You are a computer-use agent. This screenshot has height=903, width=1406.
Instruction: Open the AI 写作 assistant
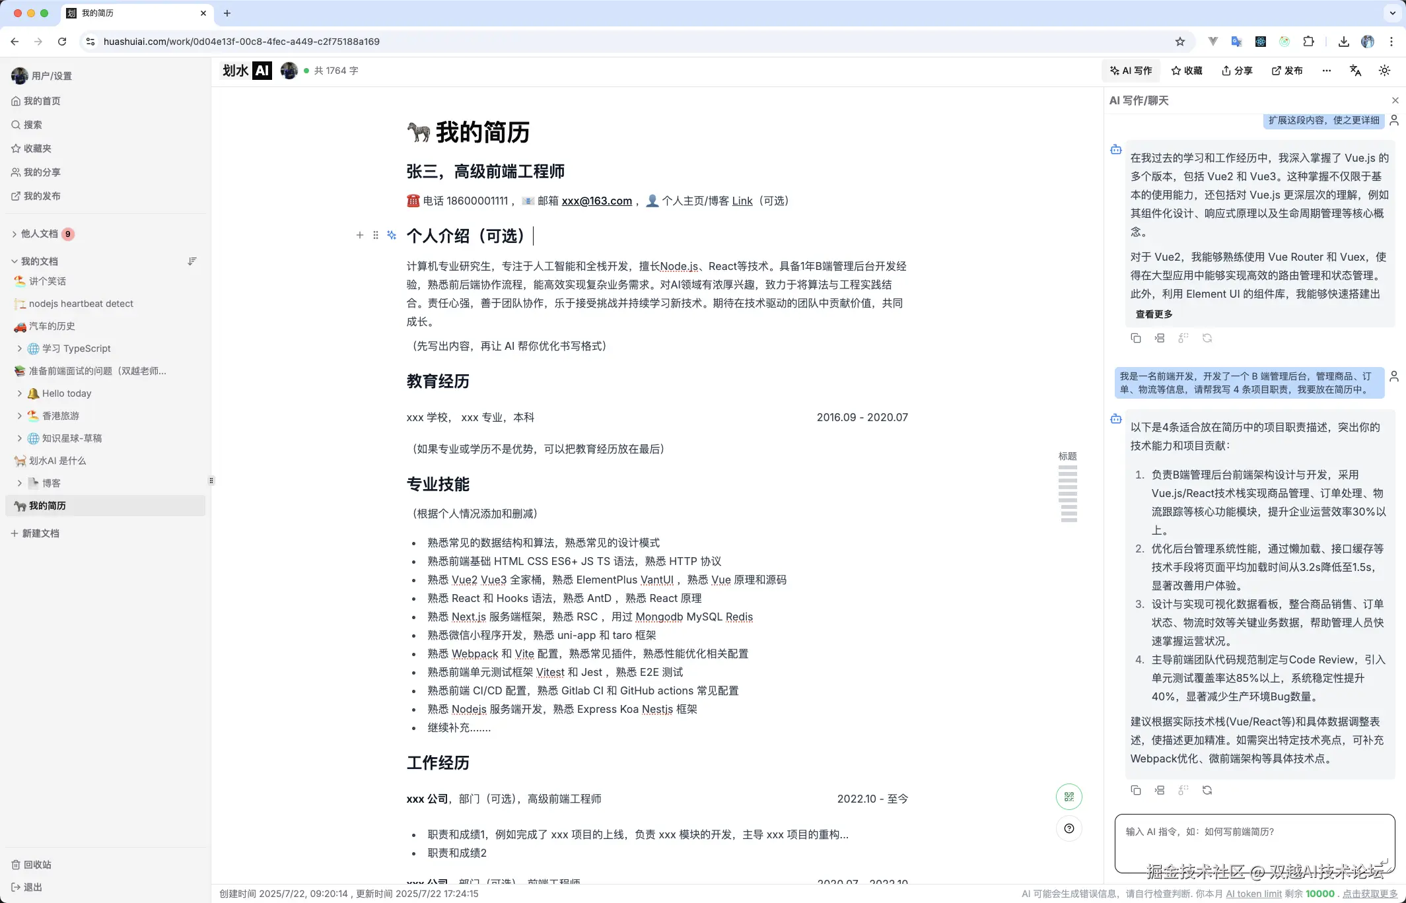click(x=1129, y=71)
